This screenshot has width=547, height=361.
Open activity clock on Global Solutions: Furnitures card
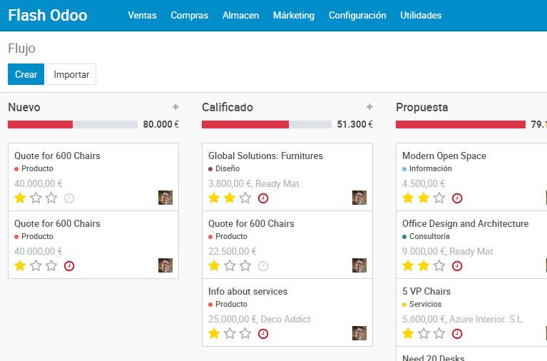[263, 198]
